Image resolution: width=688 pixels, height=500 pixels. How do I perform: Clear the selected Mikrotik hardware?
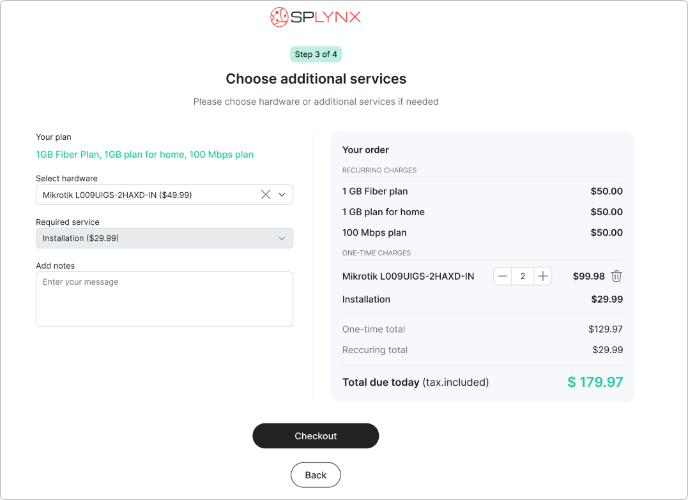tap(266, 195)
